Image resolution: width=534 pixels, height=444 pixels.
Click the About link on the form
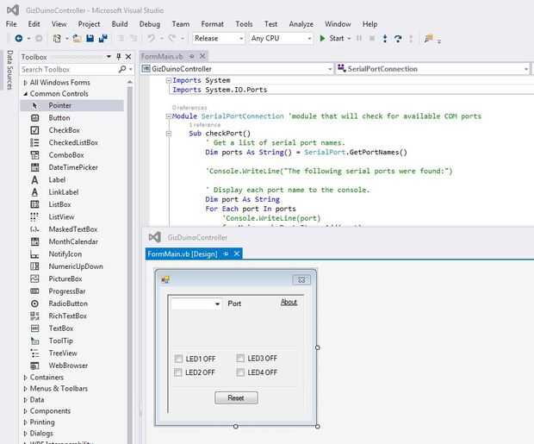point(289,303)
